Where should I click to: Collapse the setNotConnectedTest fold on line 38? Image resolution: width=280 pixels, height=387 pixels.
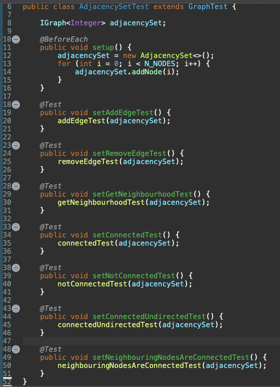coord(16,267)
